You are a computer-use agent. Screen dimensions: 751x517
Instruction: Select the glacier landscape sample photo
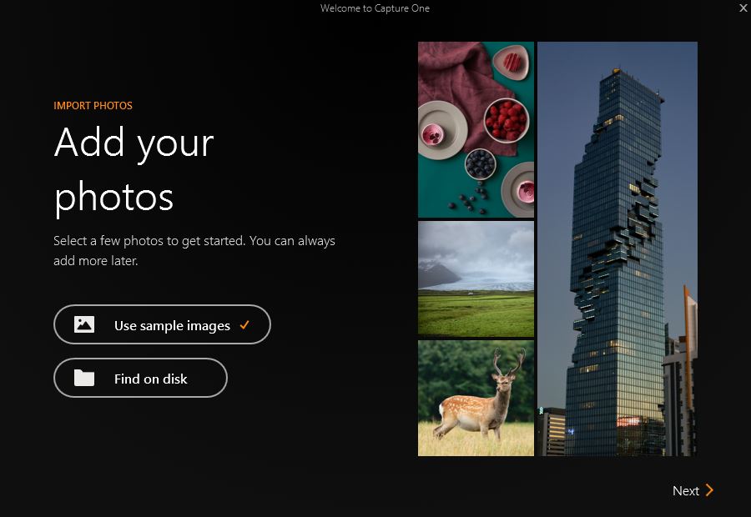(x=476, y=279)
